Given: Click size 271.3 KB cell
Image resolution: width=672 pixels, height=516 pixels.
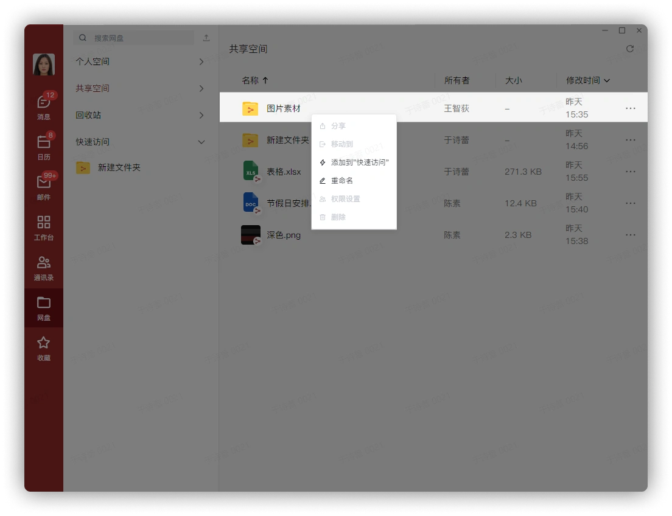Looking at the screenshot, I should (x=523, y=172).
